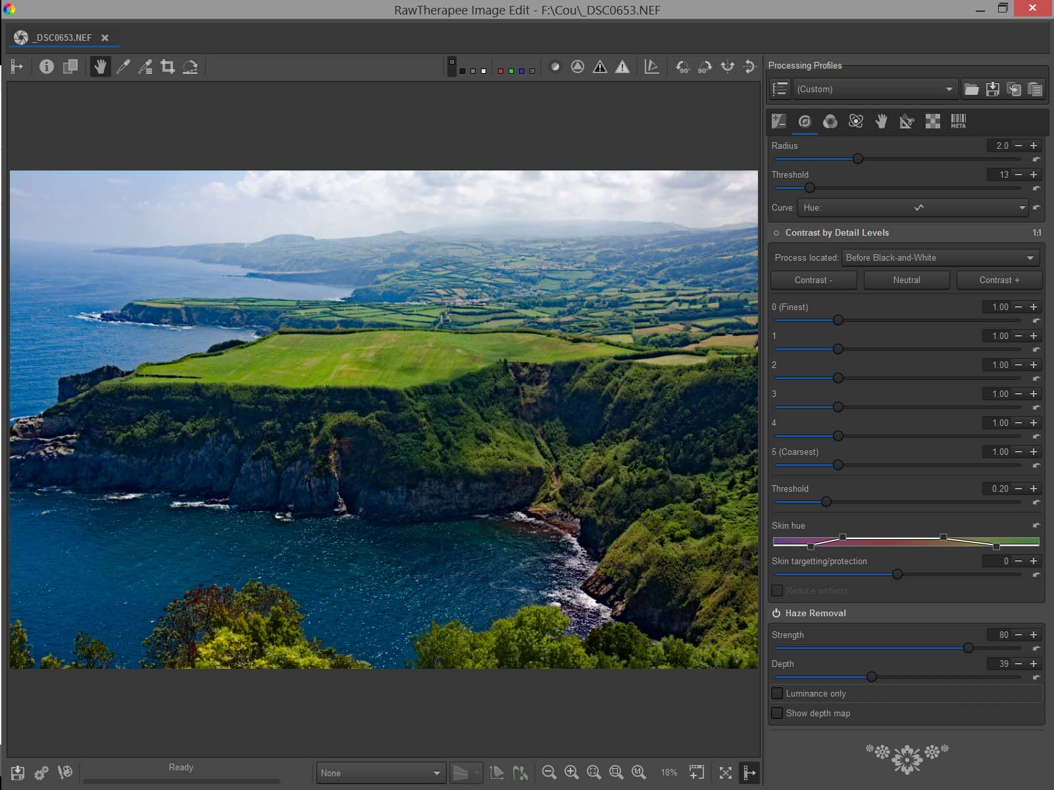
Task: Close the _DSC0653.NEF tab
Action: coord(105,38)
